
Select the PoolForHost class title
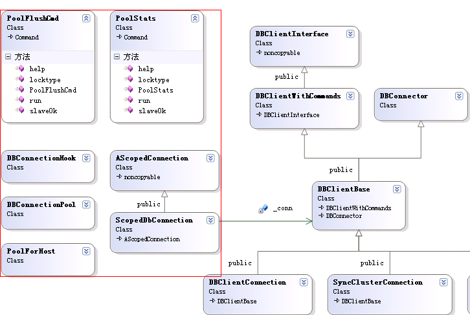(31, 251)
